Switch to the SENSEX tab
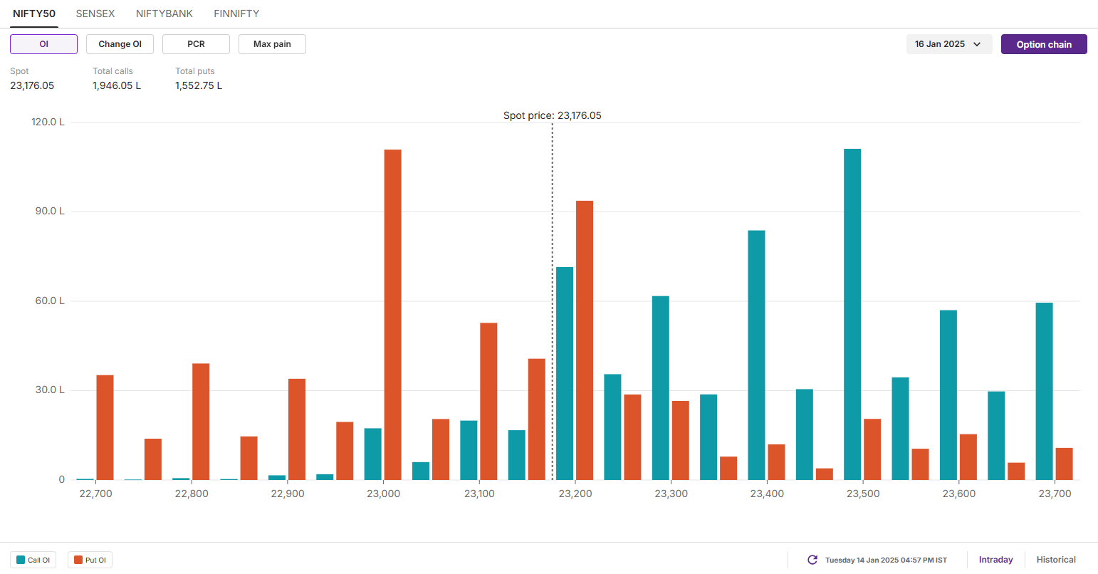Image resolution: width=1098 pixels, height=574 pixels. (95, 14)
